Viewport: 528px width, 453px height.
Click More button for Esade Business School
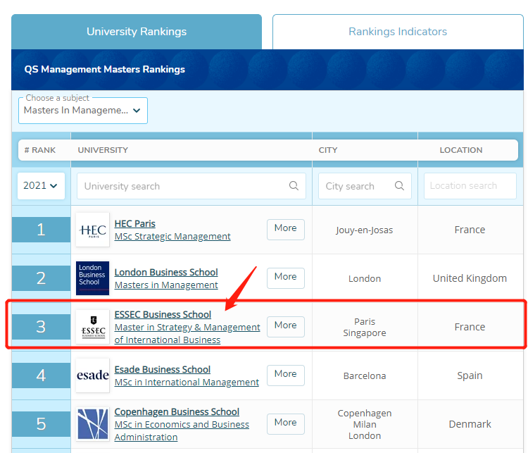point(286,375)
